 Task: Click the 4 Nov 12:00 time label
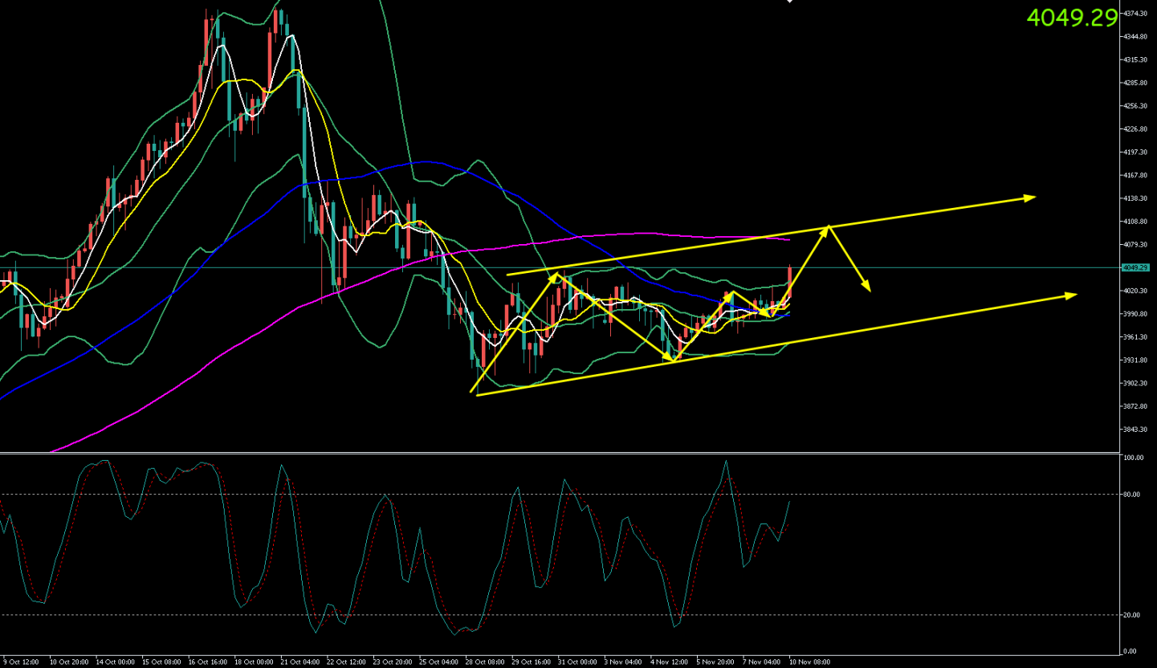pyautogui.click(x=668, y=662)
